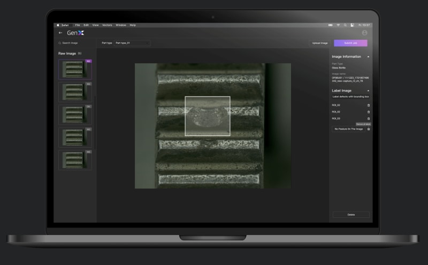Screen dimensions: 428x265
Task: Open the Part type dropdown
Action: coord(132,43)
